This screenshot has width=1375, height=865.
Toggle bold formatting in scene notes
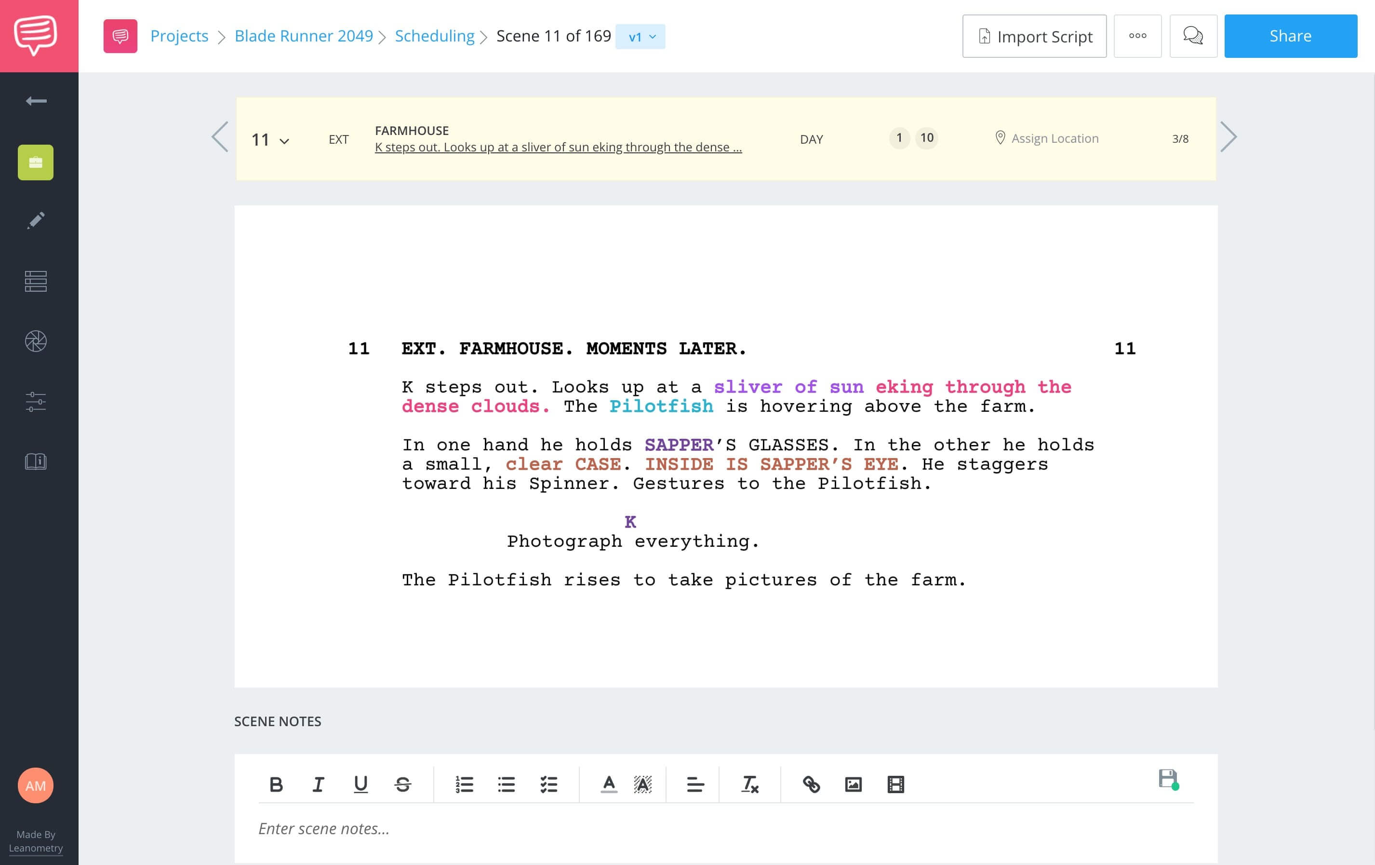coord(276,784)
